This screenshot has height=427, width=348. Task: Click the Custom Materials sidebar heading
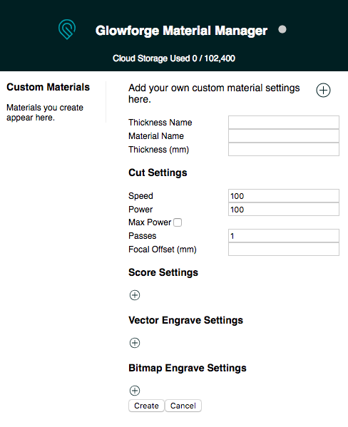click(48, 87)
